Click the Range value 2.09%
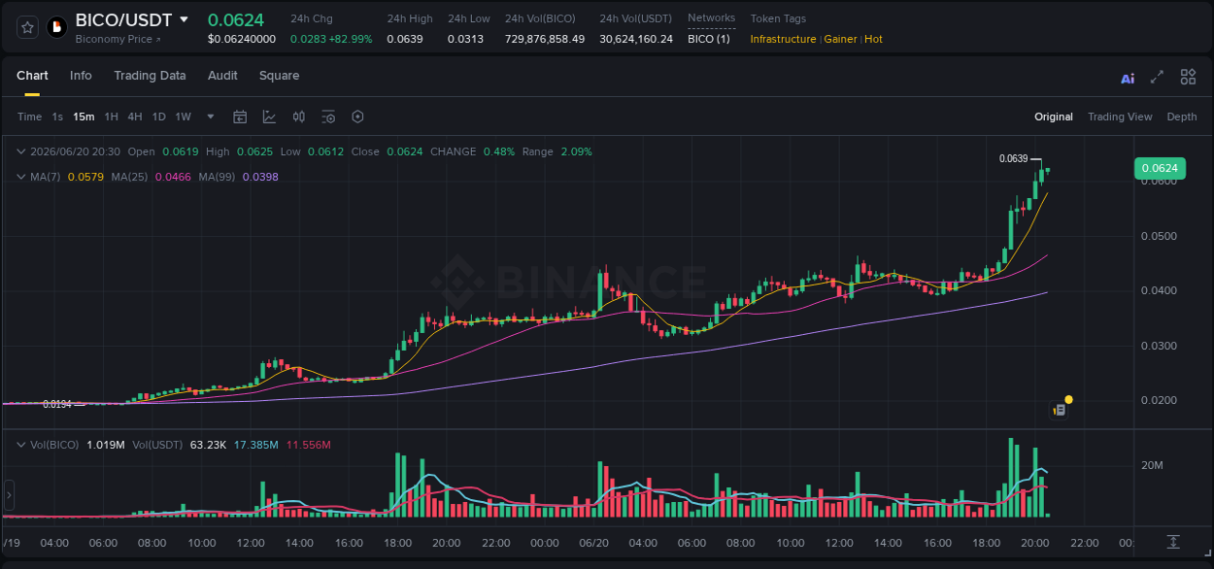 [576, 151]
